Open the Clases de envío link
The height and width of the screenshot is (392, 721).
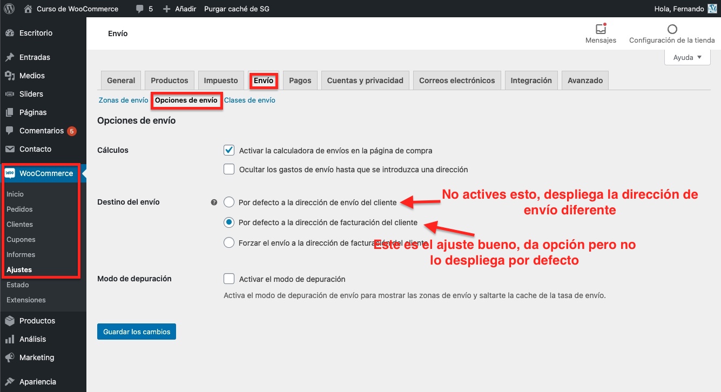tap(250, 100)
